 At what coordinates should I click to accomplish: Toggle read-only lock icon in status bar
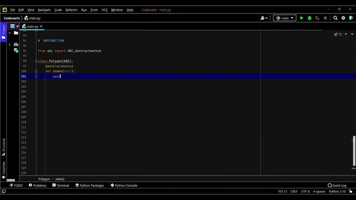point(351,191)
